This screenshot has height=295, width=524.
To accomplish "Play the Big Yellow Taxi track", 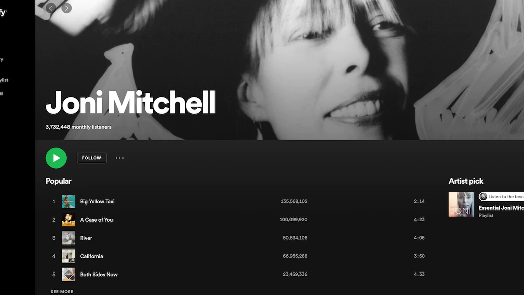I will point(97,202).
